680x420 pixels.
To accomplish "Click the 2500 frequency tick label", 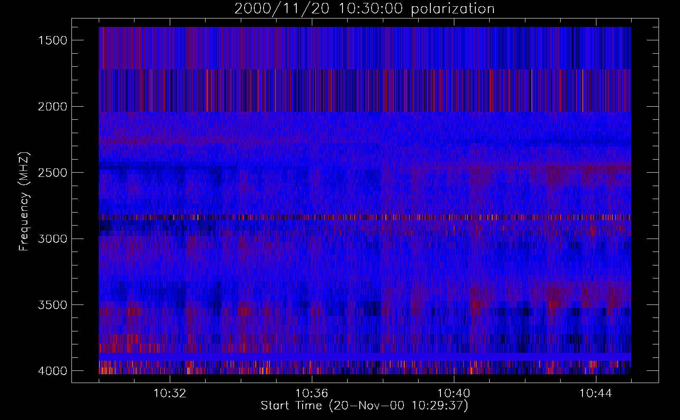I will (52, 173).
